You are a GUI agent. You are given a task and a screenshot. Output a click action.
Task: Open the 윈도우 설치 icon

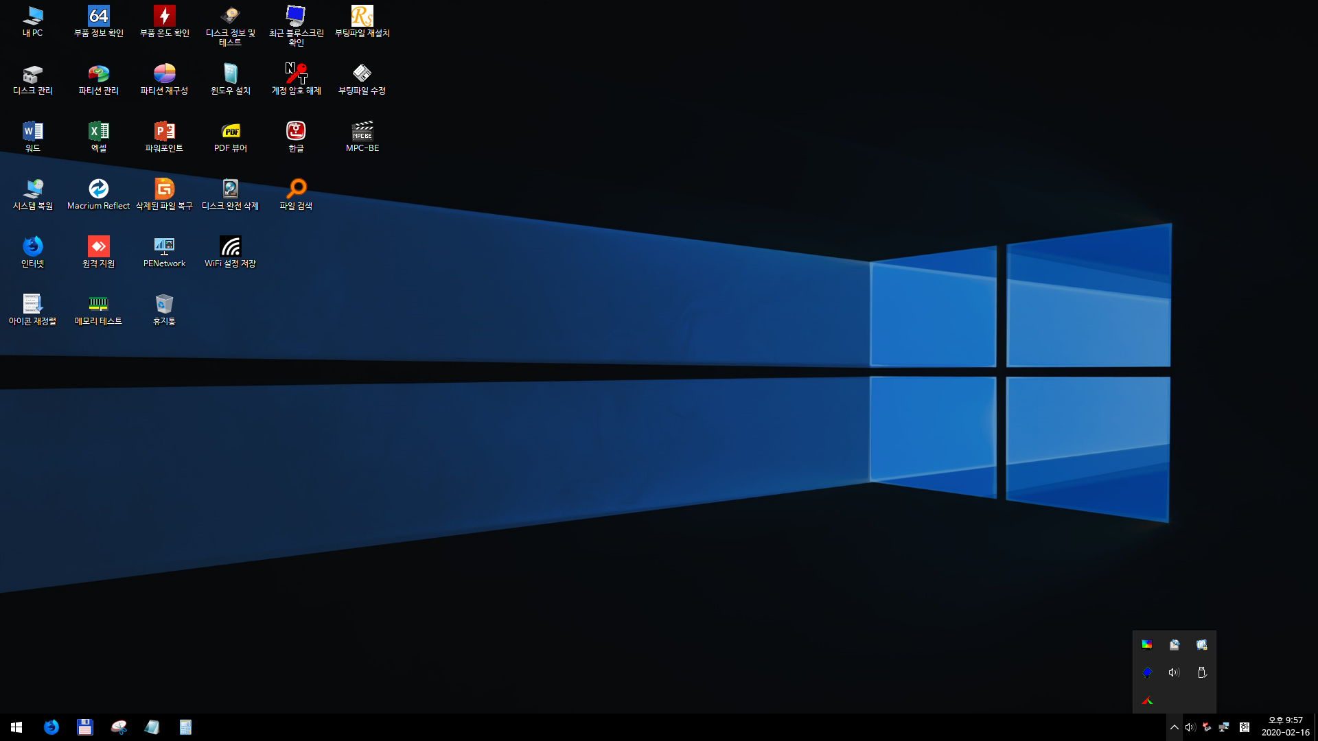[230, 79]
